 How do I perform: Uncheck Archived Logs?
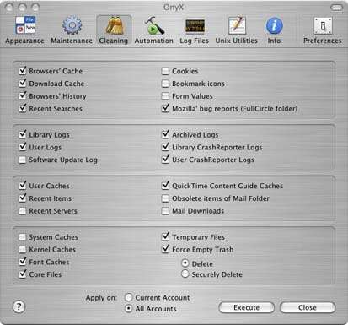(165, 134)
